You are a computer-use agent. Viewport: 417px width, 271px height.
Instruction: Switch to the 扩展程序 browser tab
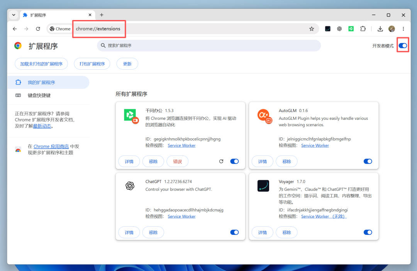tap(57, 15)
